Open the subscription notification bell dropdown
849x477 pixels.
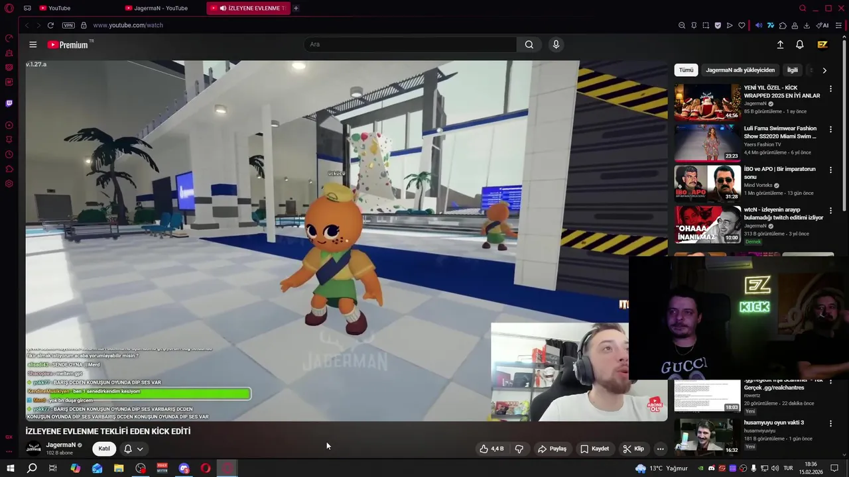click(x=133, y=449)
